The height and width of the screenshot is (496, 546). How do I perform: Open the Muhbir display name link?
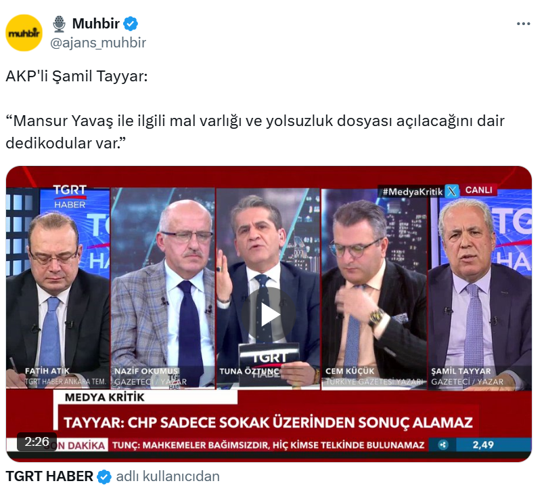click(x=96, y=24)
